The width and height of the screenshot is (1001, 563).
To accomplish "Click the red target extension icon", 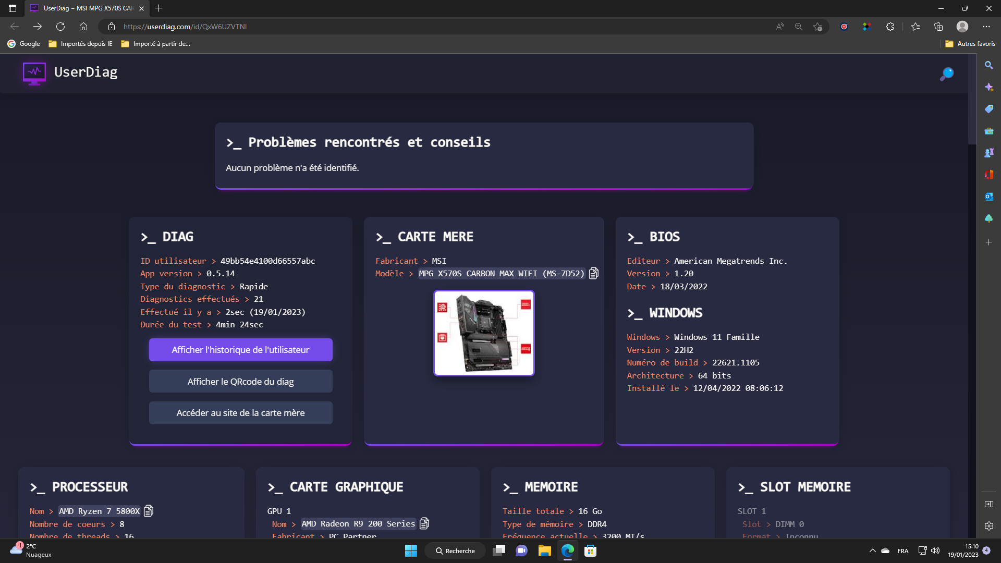I will click(844, 27).
